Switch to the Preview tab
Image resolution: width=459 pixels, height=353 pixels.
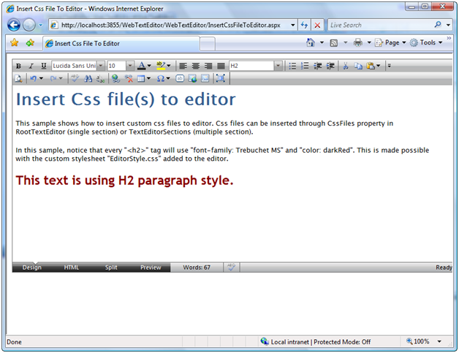(x=151, y=267)
